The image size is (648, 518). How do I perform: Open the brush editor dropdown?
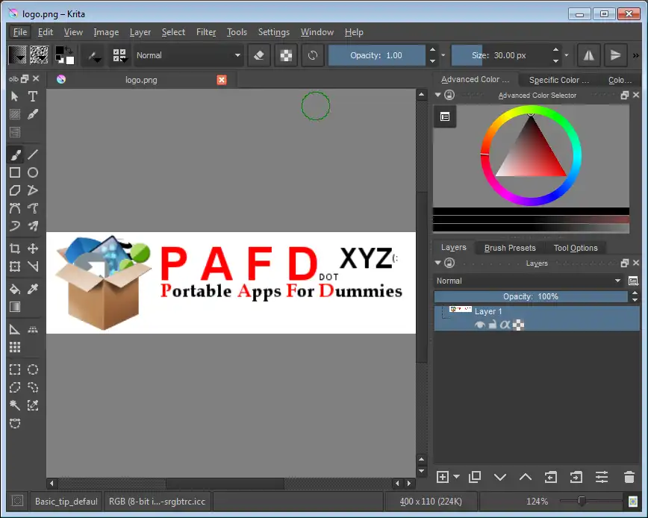tap(93, 55)
